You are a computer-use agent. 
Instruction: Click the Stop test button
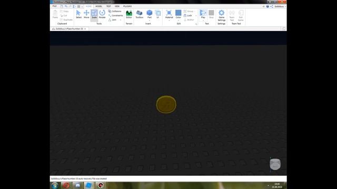(211, 14)
